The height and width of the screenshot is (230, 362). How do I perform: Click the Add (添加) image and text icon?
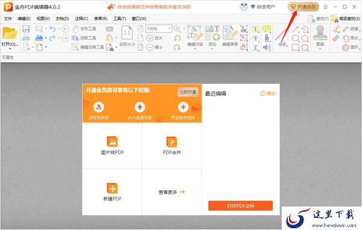212,33
